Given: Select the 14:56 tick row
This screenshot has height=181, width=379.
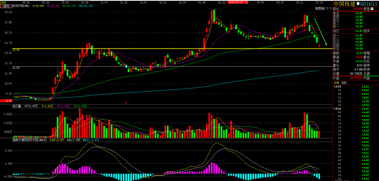Looking at the screenshot, I should (x=355, y=109).
